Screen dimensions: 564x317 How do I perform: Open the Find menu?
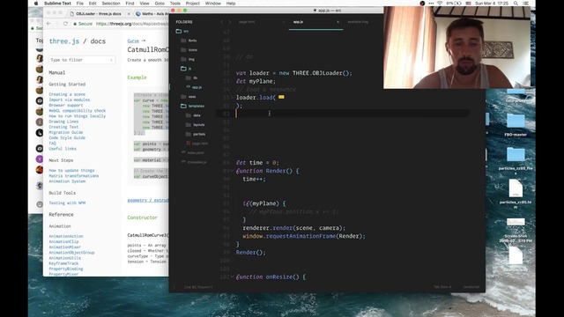[130, 4]
